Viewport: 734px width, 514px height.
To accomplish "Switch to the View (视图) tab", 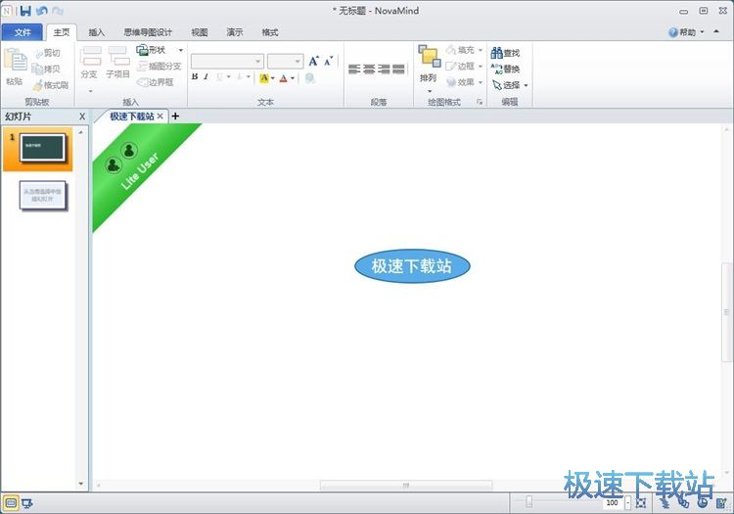I will coord(200,32).
